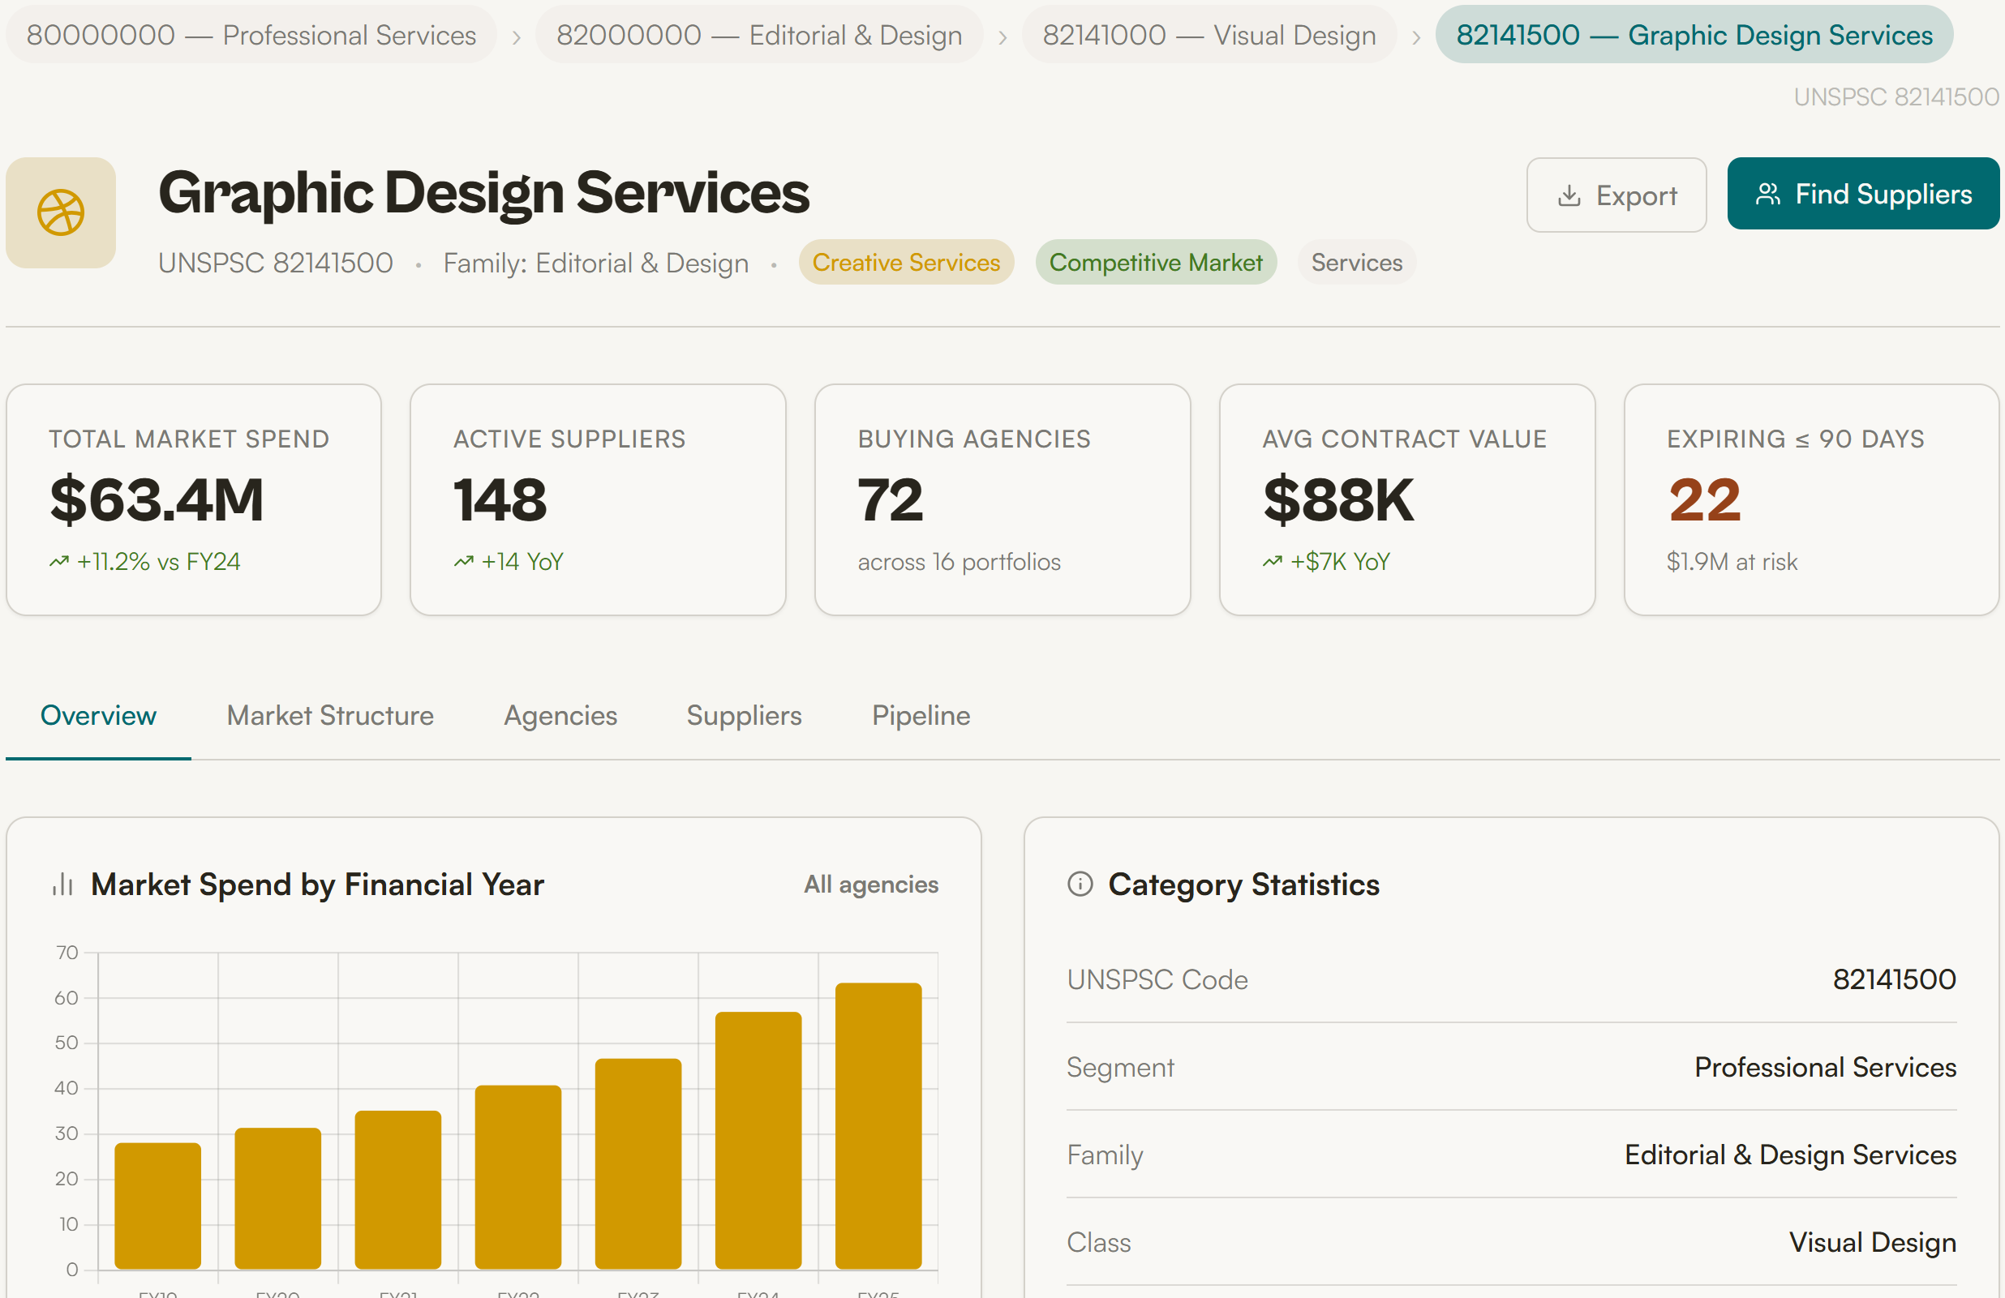Go to 80000000 — Professional Services breadcrumb
2005x1298 pixels.
point(251,35)
